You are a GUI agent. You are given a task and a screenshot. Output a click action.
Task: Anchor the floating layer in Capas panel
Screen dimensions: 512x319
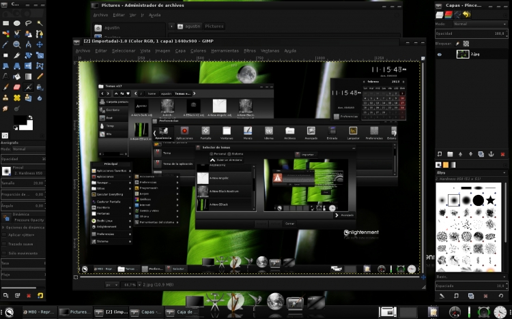tap(491, 154)
